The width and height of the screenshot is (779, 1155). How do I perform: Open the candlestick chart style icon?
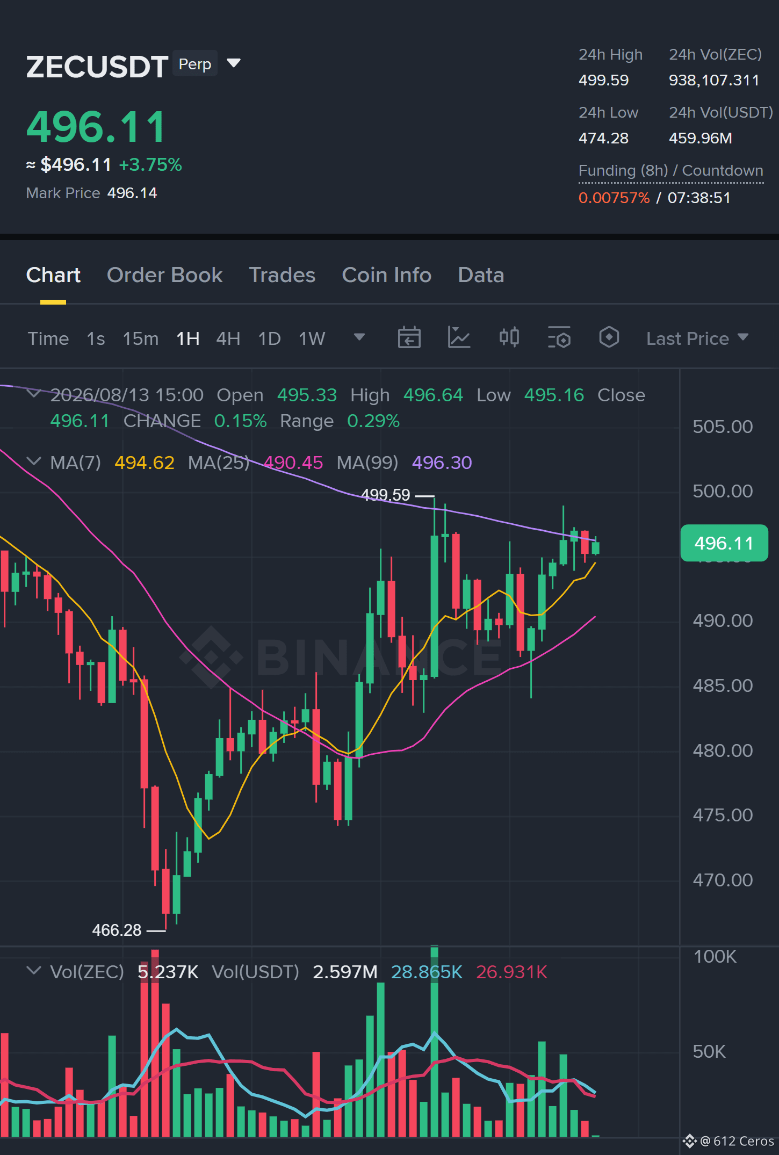[509, 337]
